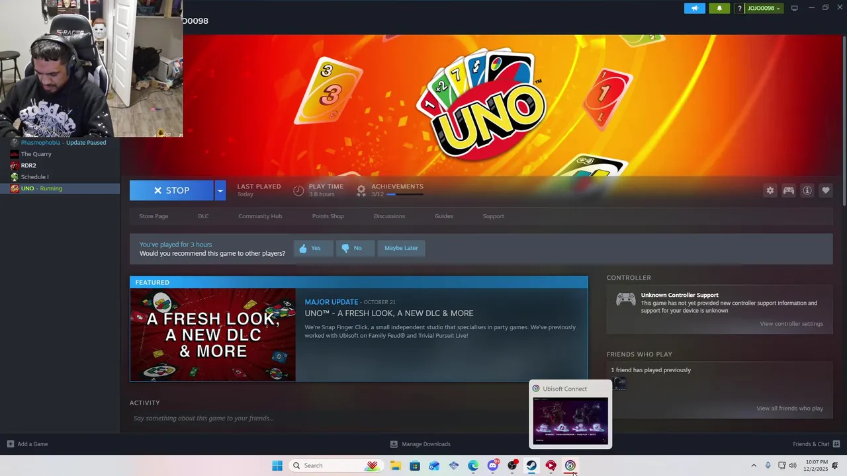This screenshot has width=847, height=476.
Task: Open Manage Downloads
Action: click(x=420, y=444)
